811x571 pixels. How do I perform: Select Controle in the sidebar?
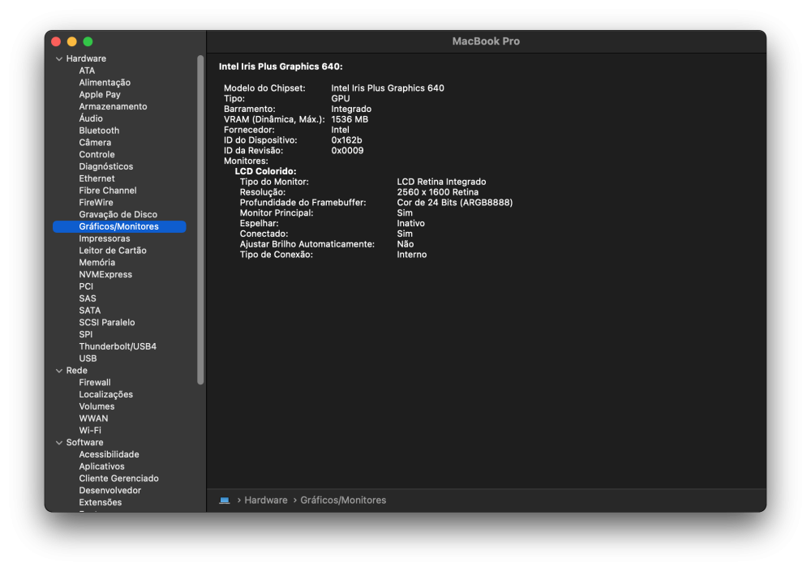(97, 155)
